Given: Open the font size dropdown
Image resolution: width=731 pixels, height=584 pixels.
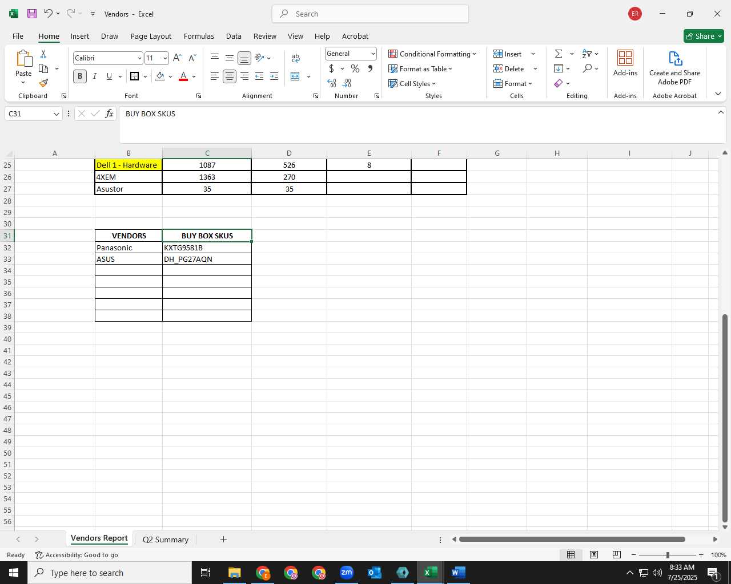Looking at the screenshot, I should (165, 58).
